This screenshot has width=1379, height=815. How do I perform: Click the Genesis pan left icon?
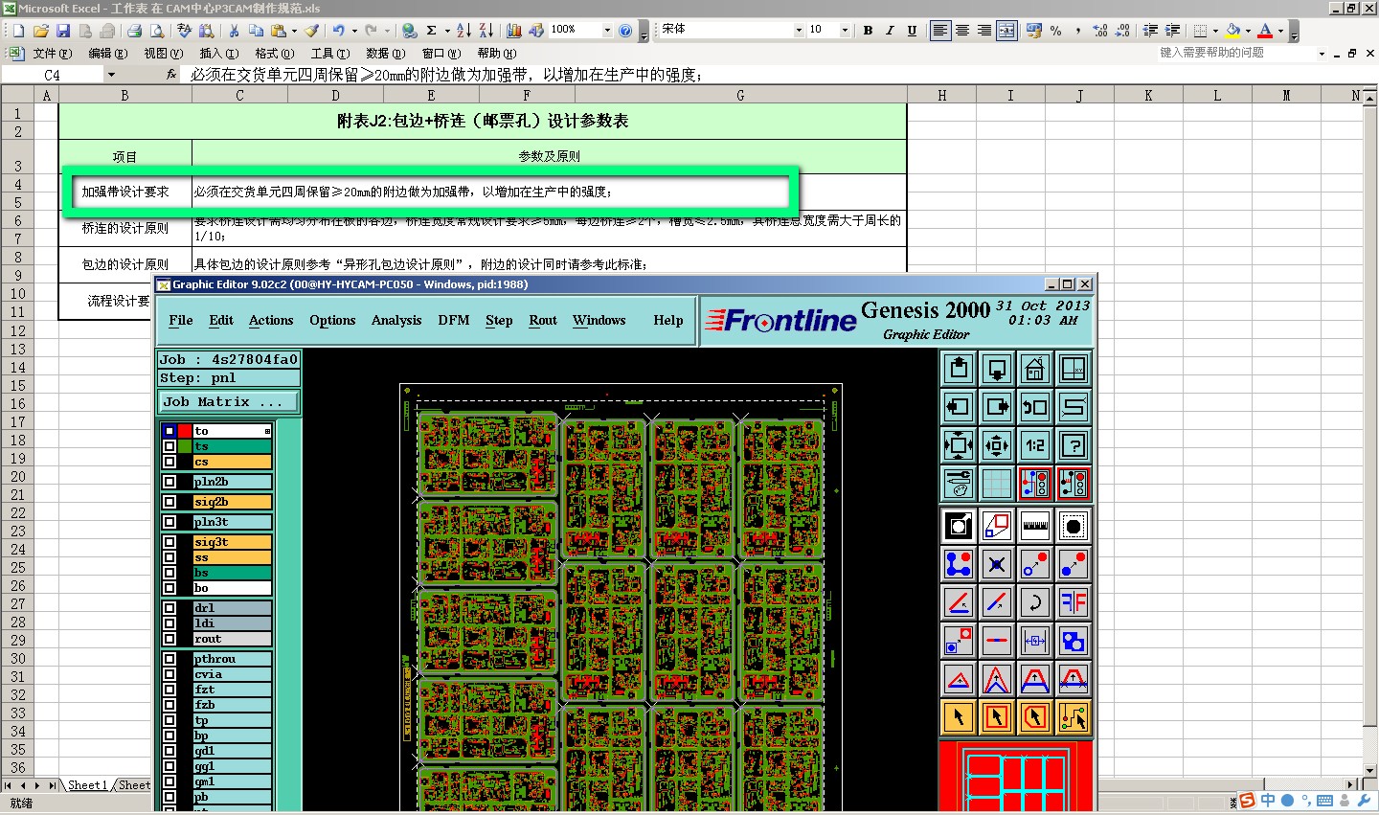point(959,407)
